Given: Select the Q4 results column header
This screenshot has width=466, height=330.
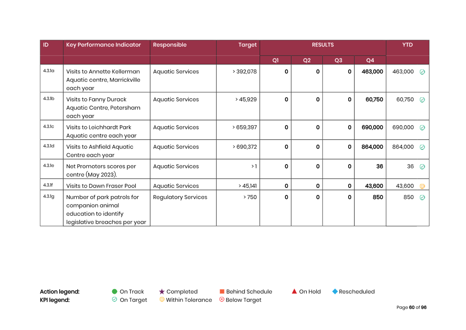Looking at the screenshot, I should 370,60.
